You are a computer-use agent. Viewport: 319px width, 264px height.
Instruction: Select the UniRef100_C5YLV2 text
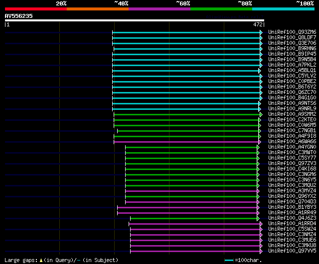[x=292, y=76]
